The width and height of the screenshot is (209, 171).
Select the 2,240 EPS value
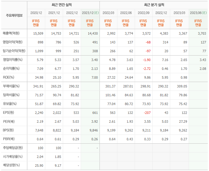tap(39, 113)
